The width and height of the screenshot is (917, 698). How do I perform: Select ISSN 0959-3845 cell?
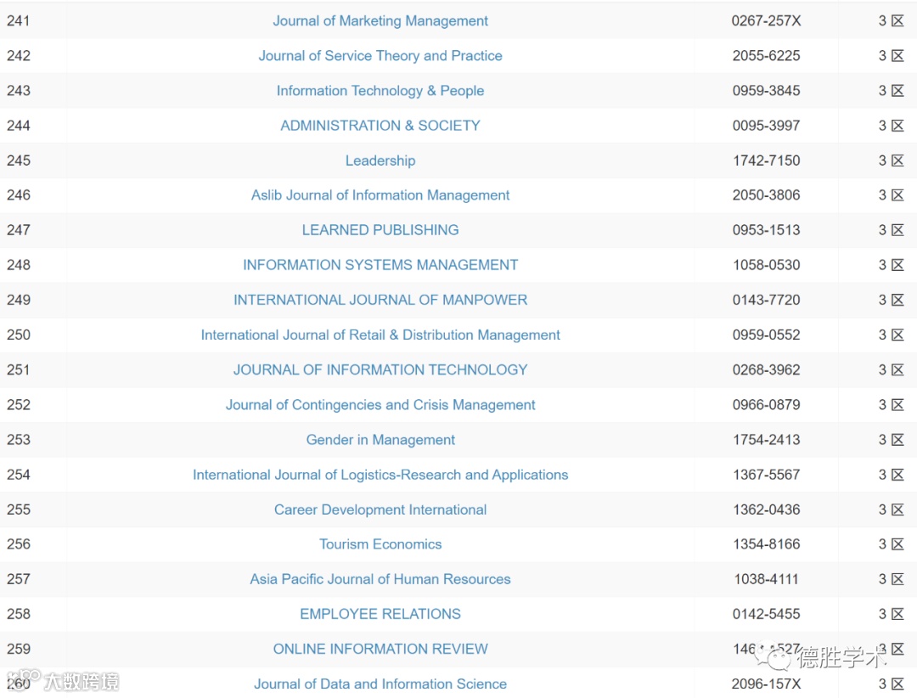pos(766,91)
